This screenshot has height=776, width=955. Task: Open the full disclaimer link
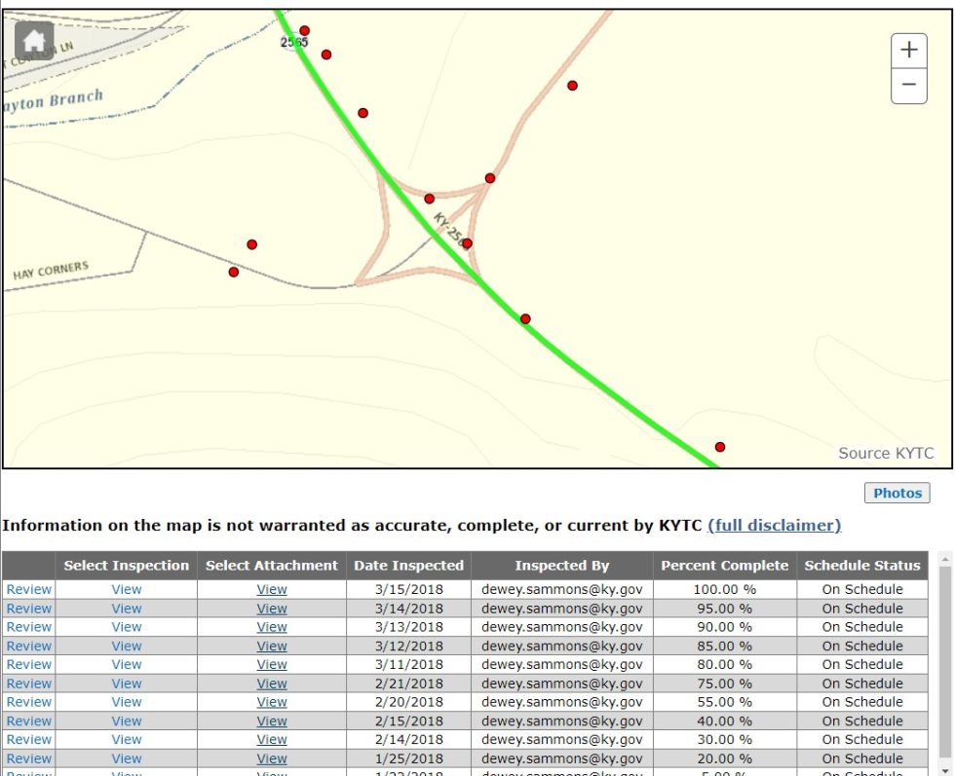coord(774,526)
